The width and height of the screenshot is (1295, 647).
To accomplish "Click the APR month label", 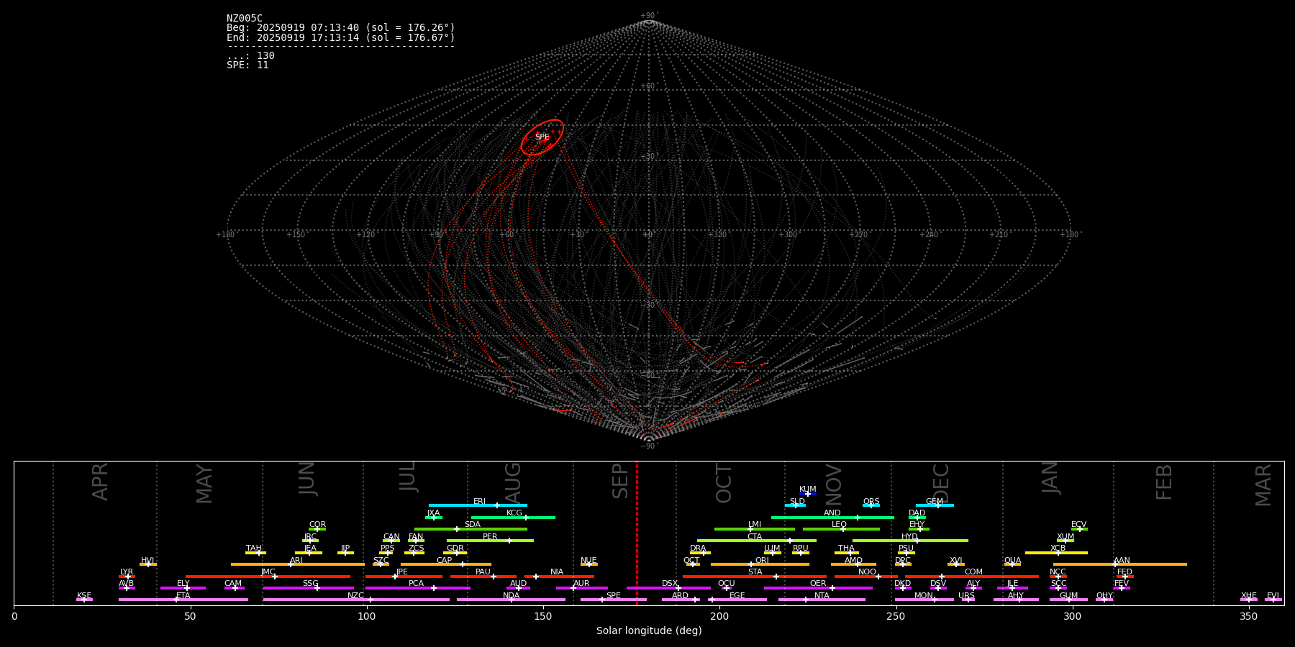I will (100, 482).
